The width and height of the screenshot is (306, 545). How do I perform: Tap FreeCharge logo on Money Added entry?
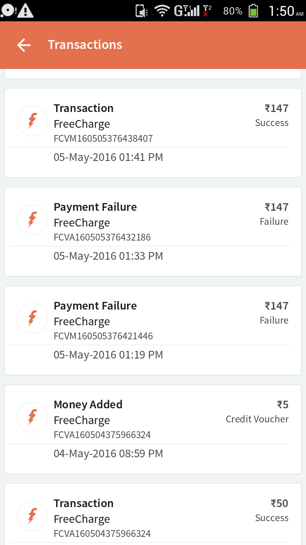click(32, 417)
